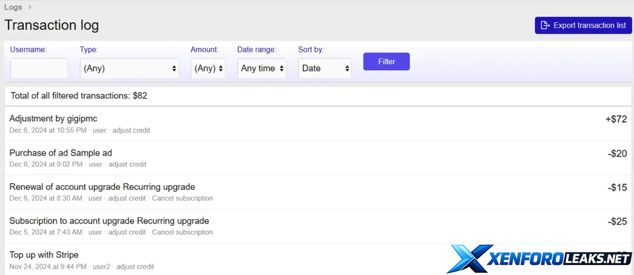634x275 pixels.
Task: Open the Top up with Stripe entry
Action: [44, 254]
